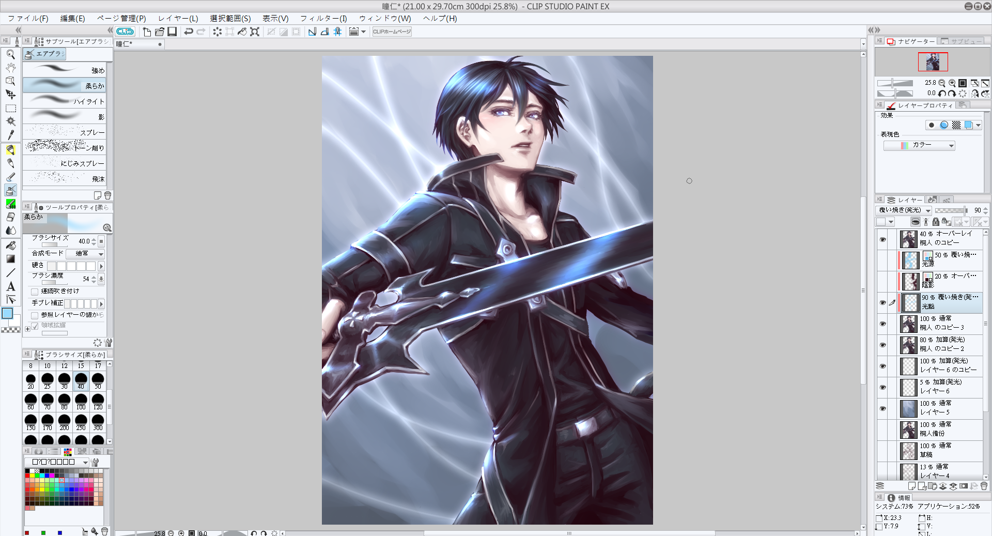
Task: Hide the 桐人 のコピー 3 layer
Action: coord(882,324)
